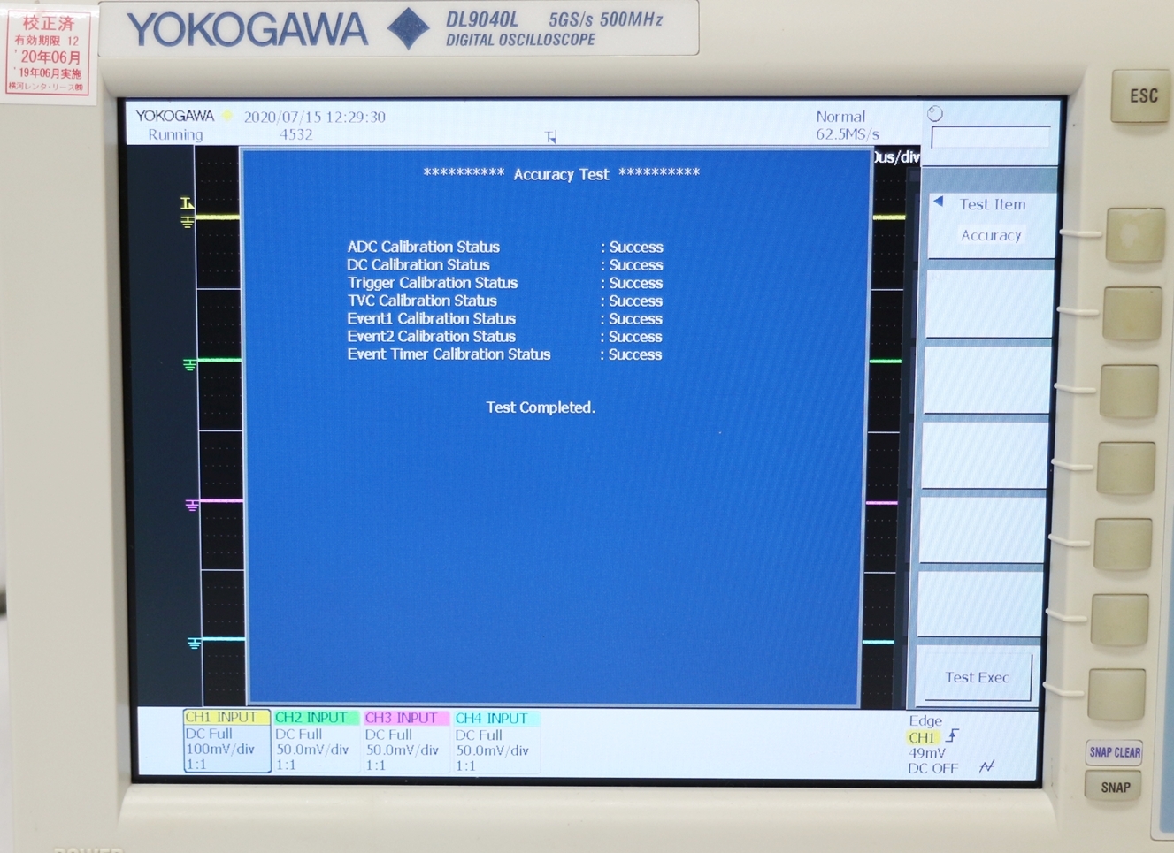Click the yellow trigger level marker on left

point(187,204)
